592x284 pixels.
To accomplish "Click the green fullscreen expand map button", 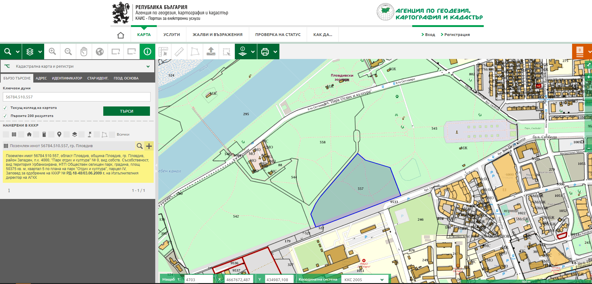I will click(588, 65).
